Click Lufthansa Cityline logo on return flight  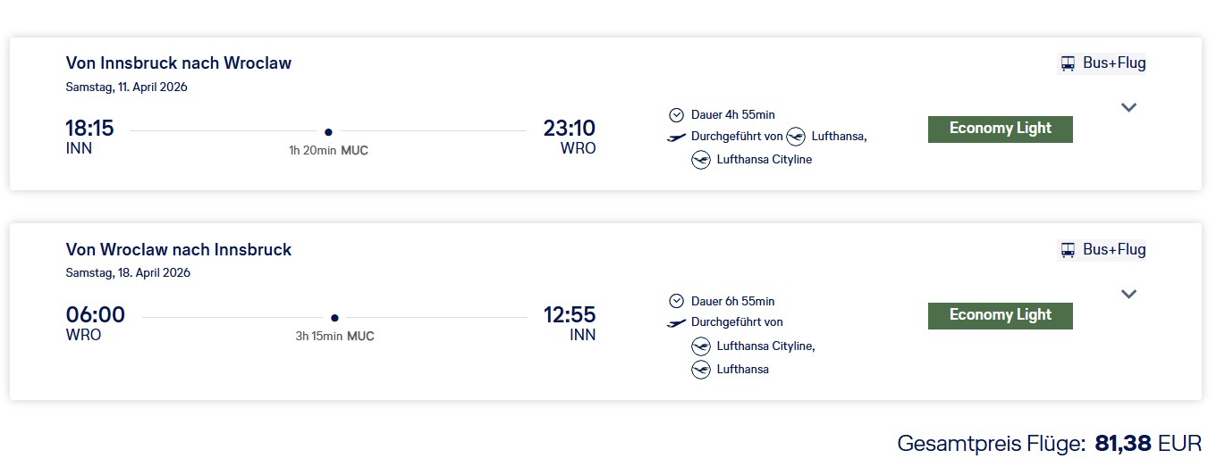point(701,346)
